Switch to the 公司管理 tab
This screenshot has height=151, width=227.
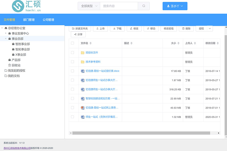coord(48,20)
